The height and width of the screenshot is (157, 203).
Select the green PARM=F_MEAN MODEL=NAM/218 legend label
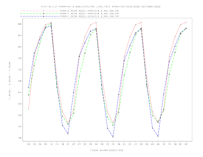tap(89, 14)
